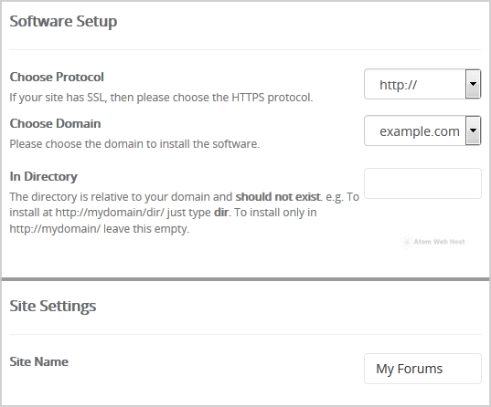This screenshot has width=491, height=407.
Task: Click the Atom Web Host watermark text
Action: [439, 242]
